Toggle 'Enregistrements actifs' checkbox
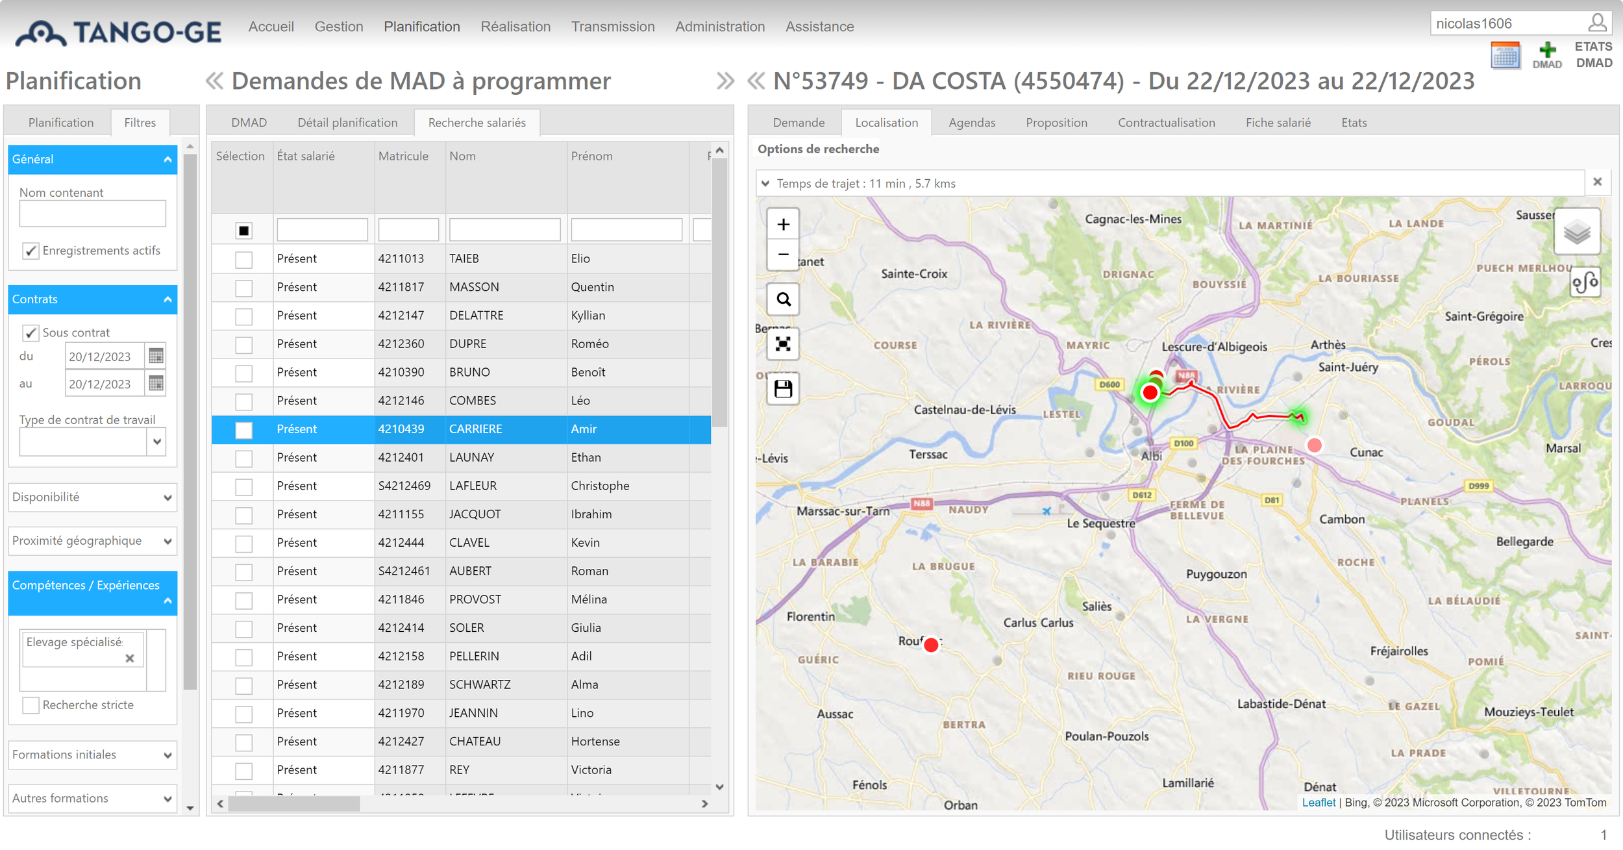This screenshot has height=850, width=1623. pos(31,251)
